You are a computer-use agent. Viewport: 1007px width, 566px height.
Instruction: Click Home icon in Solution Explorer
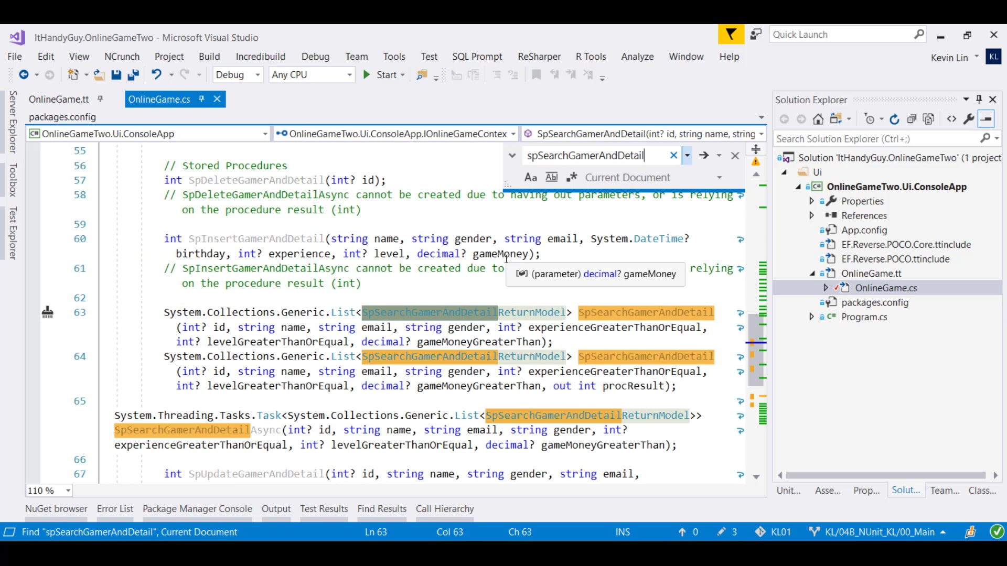(x=818, y=119)
